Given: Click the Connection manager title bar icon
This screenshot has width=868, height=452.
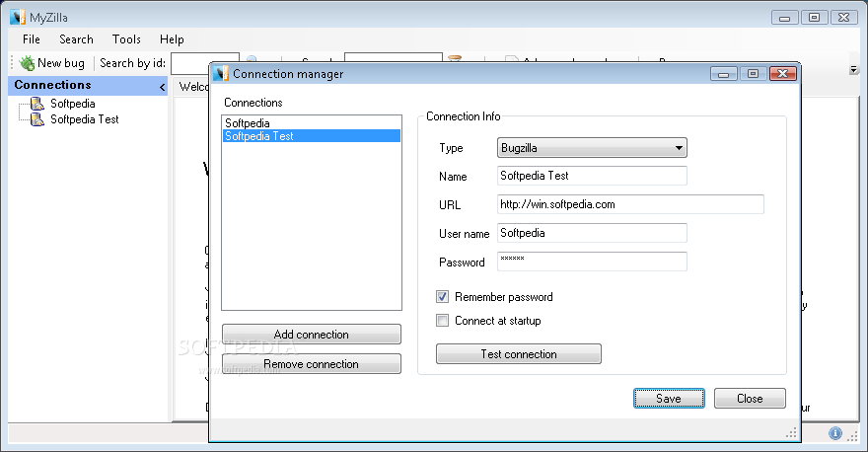Looking at the screenshot, I should tap(221, 74).
